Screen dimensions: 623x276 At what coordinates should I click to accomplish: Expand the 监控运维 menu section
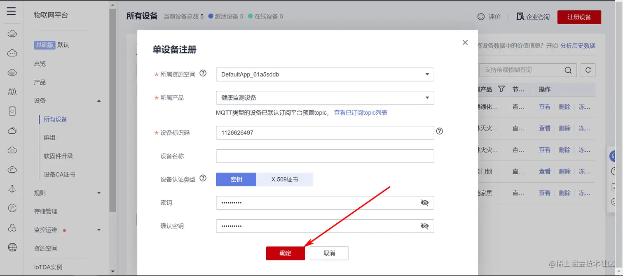99,230
